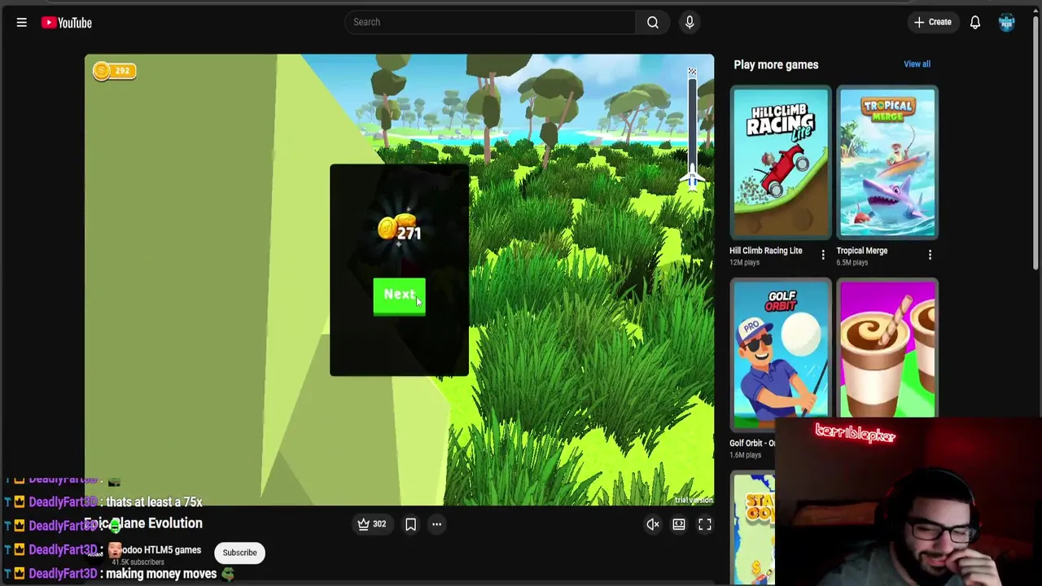1042x586 pixels.
Task: Click the search magnifier button
Action: [653, 22]
